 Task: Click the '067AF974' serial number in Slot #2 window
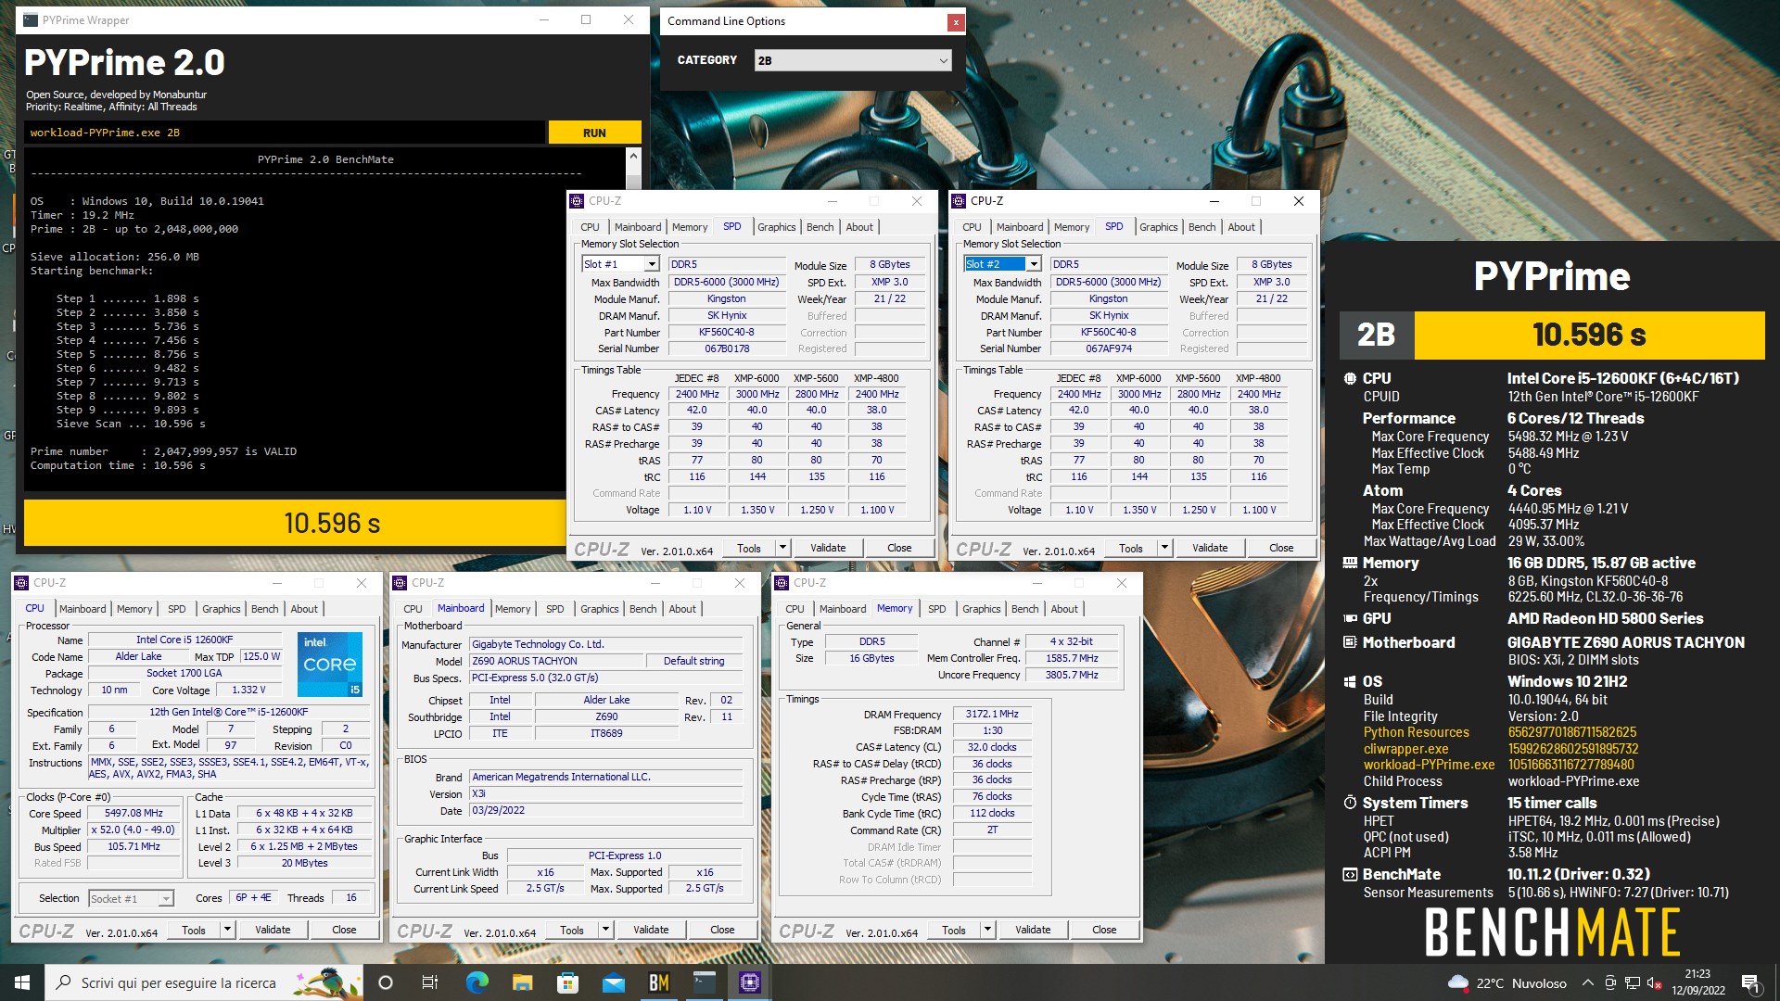[1108, 348]
